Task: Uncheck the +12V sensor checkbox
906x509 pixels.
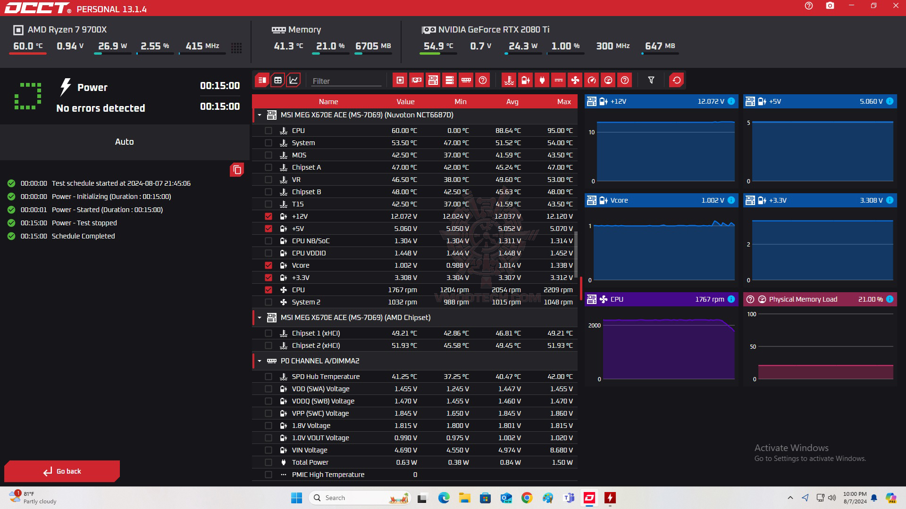Action: tap(268, 216)
